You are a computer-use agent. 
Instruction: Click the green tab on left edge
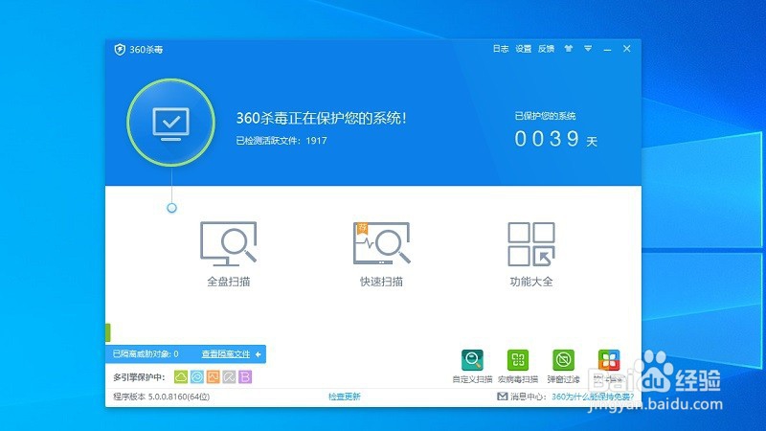point(108,332)
